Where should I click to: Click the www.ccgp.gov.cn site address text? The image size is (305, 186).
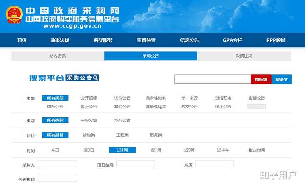pyautogui.click(x=72, y=26)
